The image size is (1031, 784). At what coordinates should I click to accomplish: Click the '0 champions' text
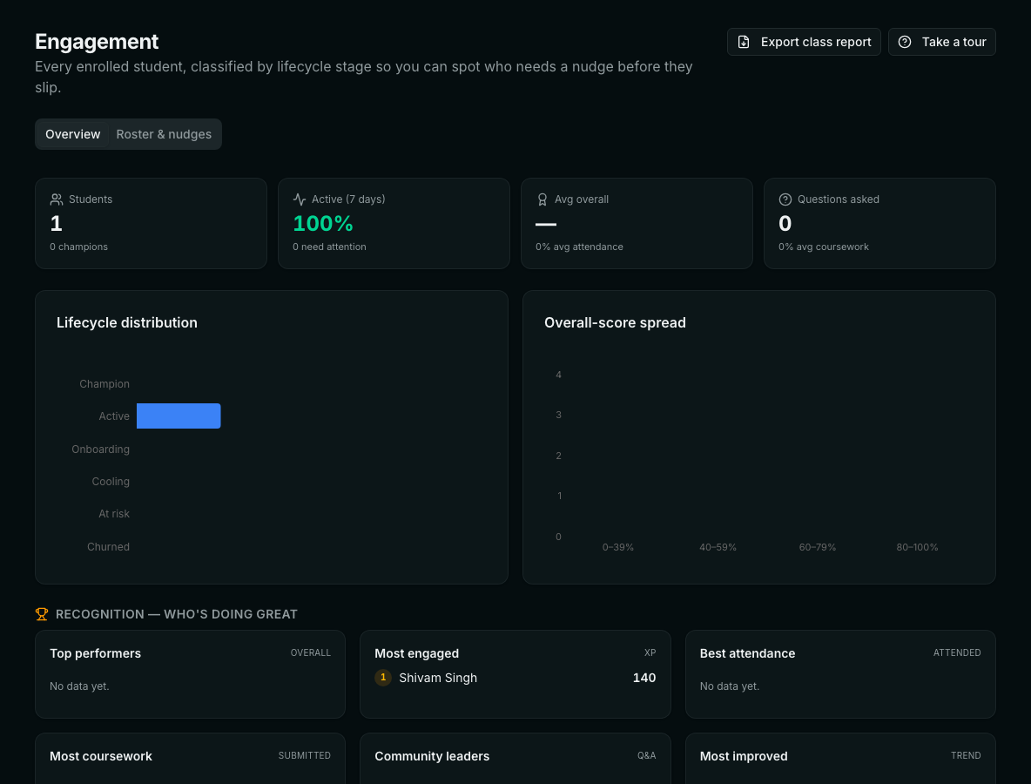[x=79, y=247]
